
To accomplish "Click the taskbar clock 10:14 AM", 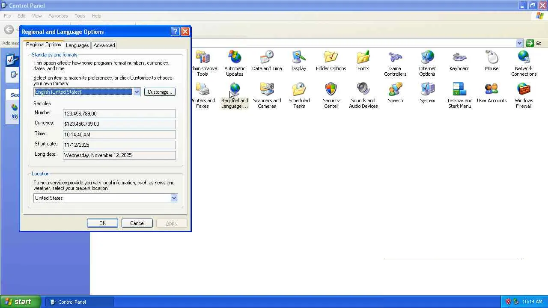I will pos(532,302).
